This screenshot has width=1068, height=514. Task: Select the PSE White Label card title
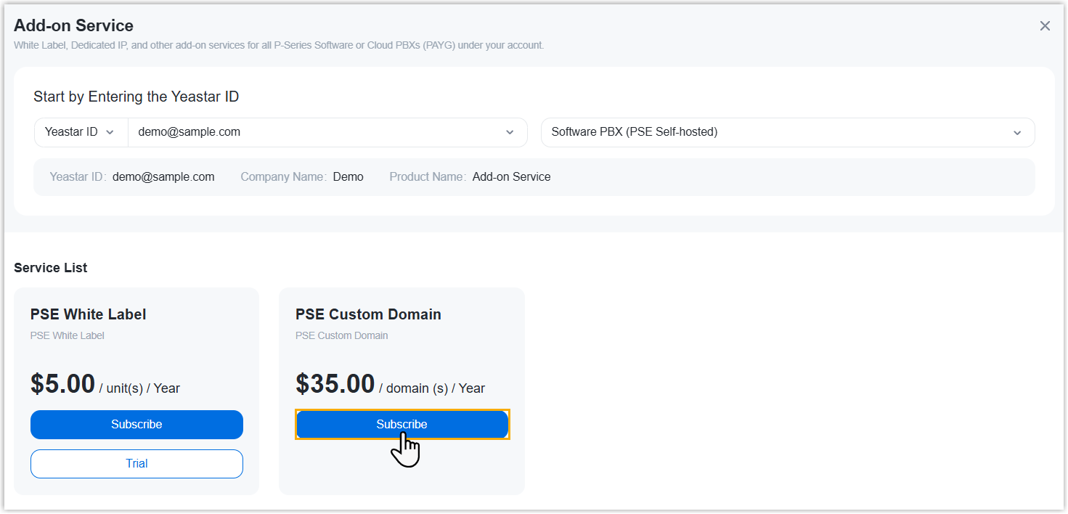coord(88,314)
